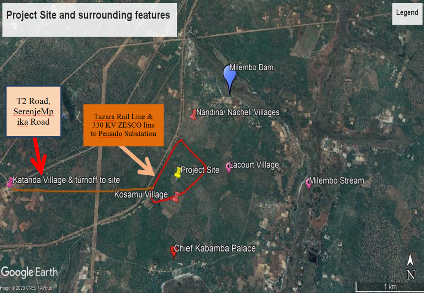Click the red Nandina/Nacheli Villages pushpin
Image resolution: width=424 pixels, height=293 pixels.
pos(193,115)
